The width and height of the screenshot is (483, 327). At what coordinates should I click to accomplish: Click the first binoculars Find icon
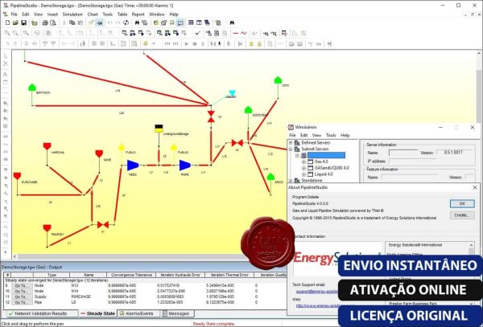tap(137, 22)
